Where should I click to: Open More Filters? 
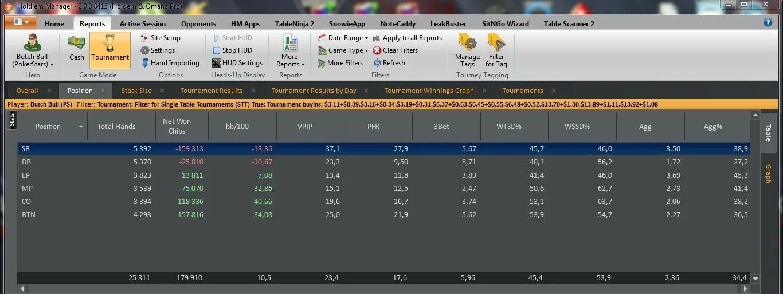coord(340,63)
